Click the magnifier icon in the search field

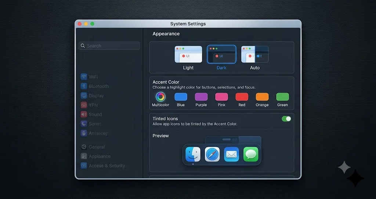[83, 46]
